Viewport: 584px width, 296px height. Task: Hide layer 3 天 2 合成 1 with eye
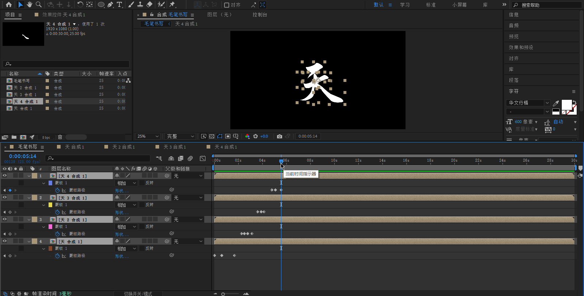5,220
